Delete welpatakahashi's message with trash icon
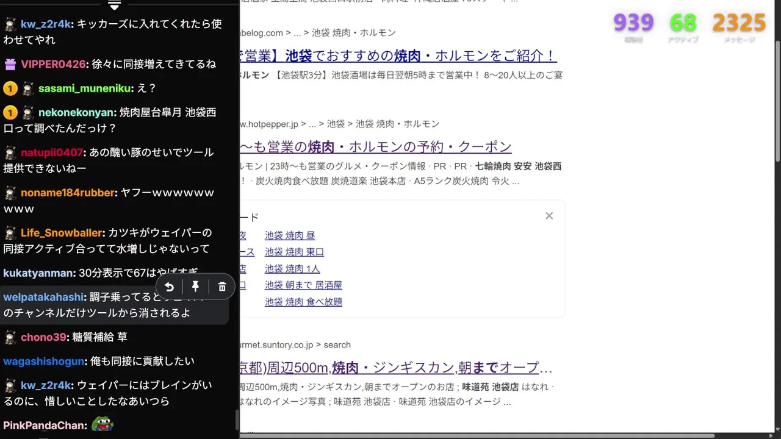 pos(222,287)
